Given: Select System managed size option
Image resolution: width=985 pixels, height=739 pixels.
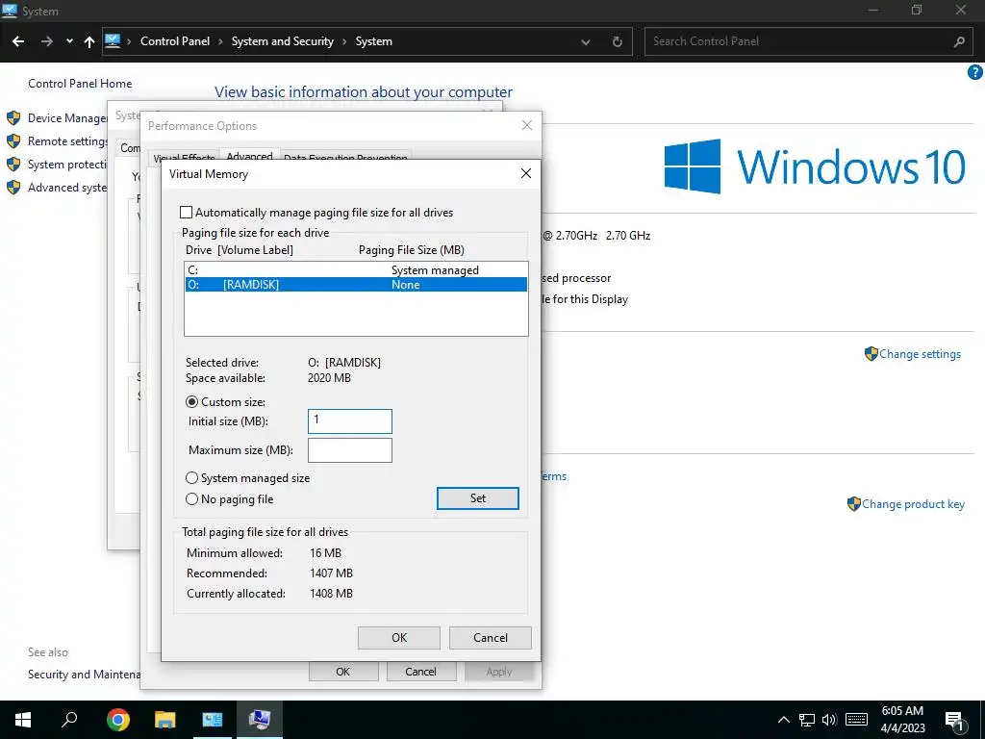Looking at the screenshot, I should pos(191,478).
